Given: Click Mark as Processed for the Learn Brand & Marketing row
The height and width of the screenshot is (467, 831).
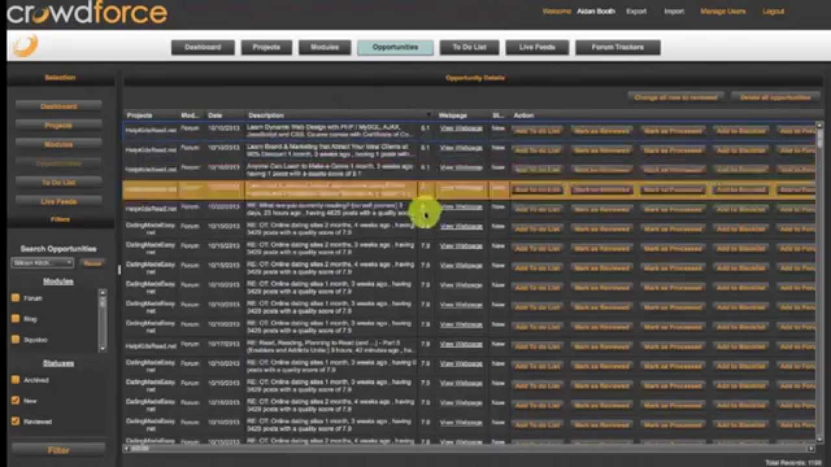Looking at the screenshot, I should pyautogui.click(x=673, y=150).
